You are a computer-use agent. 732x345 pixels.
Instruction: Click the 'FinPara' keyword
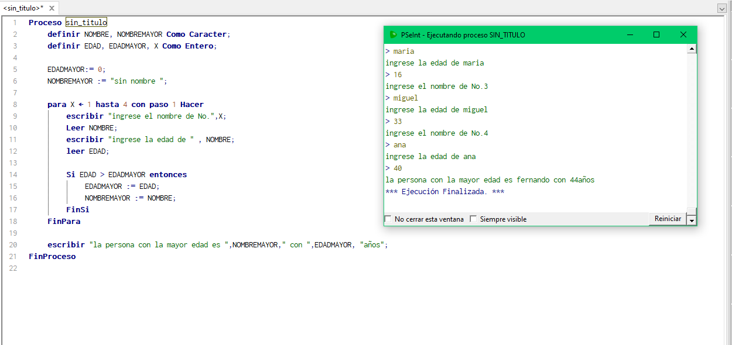tap(64, 221)
